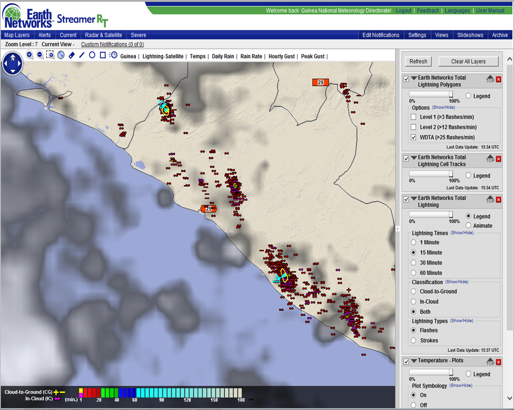Uncheck WDTA (>25 flashes/min) checkbox
Screen dimensions: 514x410
(x=413, y=137)
